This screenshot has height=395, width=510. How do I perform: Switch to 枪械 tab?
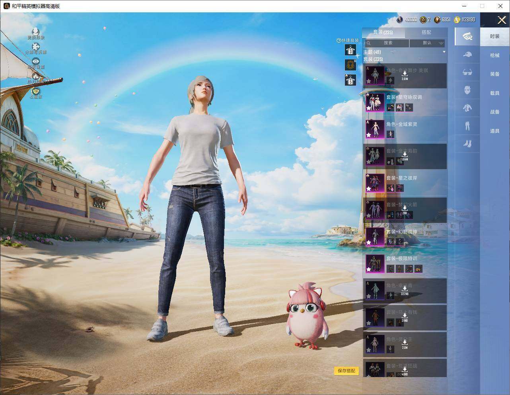495,55
